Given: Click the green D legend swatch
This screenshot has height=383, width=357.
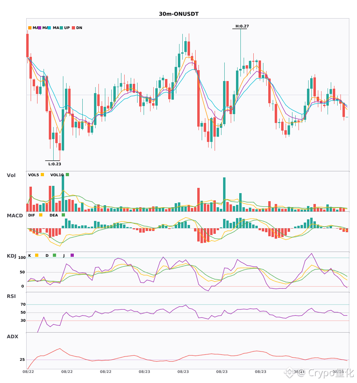Looking at the screenshot, I should (x=54, y=255).
